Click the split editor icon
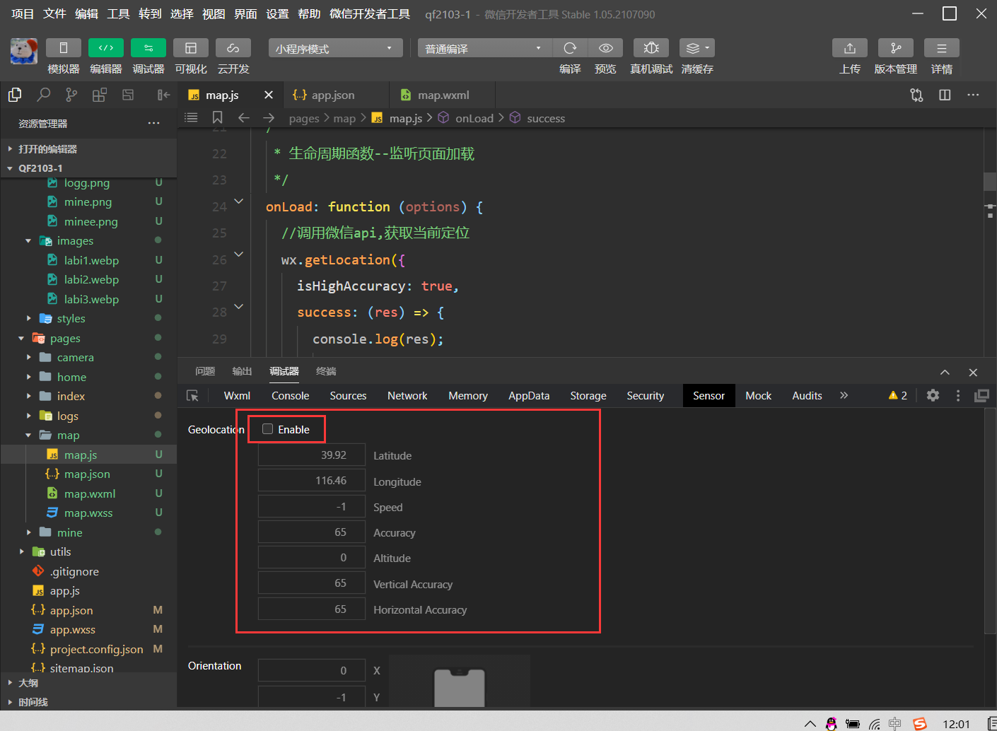The width and height of the screenshot is (997, 731). tap(945, 95)
